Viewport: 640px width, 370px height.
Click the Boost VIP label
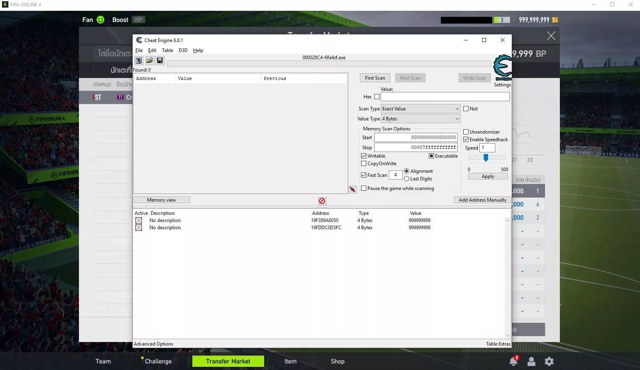[128, 20]
